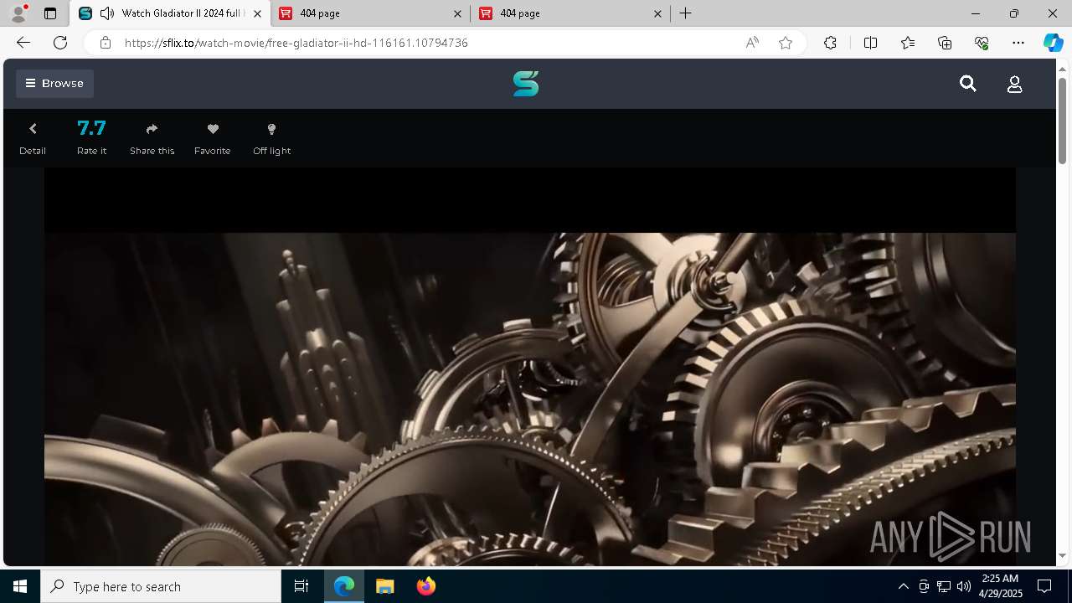Mute the Gladiator II tab audio
Viewport: 1072px width, 603px height.
[107, 13]
